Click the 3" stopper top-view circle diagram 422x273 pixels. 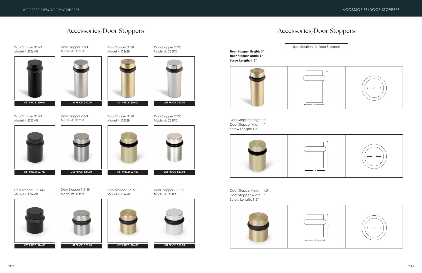tap(374, 88)
